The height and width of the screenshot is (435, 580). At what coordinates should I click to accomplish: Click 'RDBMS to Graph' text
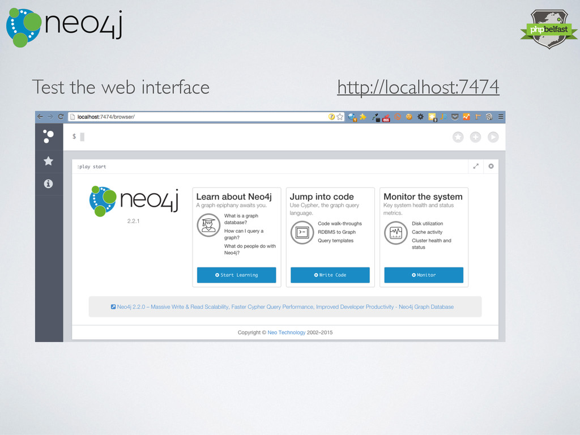pos(336,232)
